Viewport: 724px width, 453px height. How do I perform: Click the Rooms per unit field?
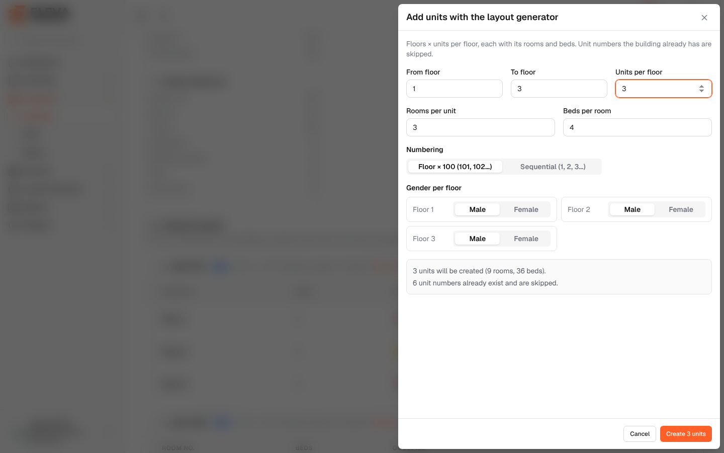pyautogui.click(x=481, y=127)
